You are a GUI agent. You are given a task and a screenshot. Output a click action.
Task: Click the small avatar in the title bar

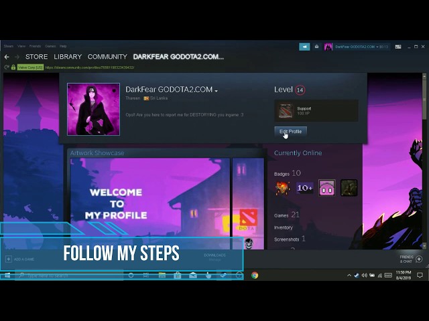[328, 47]
